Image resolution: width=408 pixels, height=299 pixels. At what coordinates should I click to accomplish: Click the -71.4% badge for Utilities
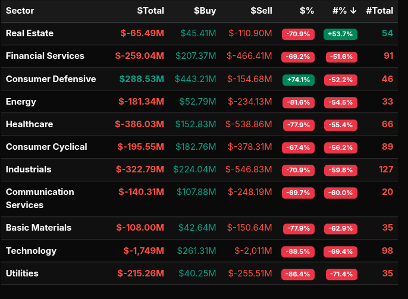click(340, 274)
